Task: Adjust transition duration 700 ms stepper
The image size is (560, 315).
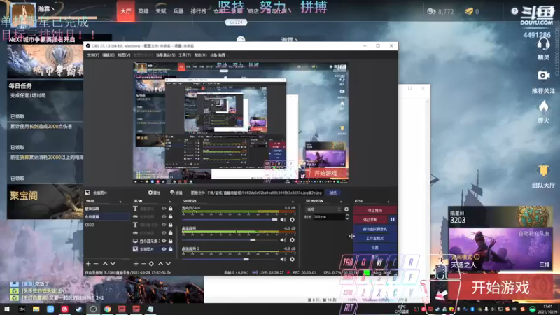Action: point(347,217)
